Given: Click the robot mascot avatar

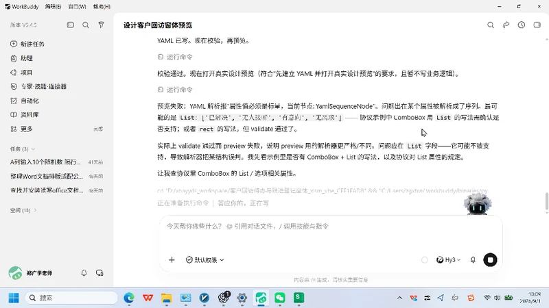Looking at the screenshot, I should click(x=477, y=204).
